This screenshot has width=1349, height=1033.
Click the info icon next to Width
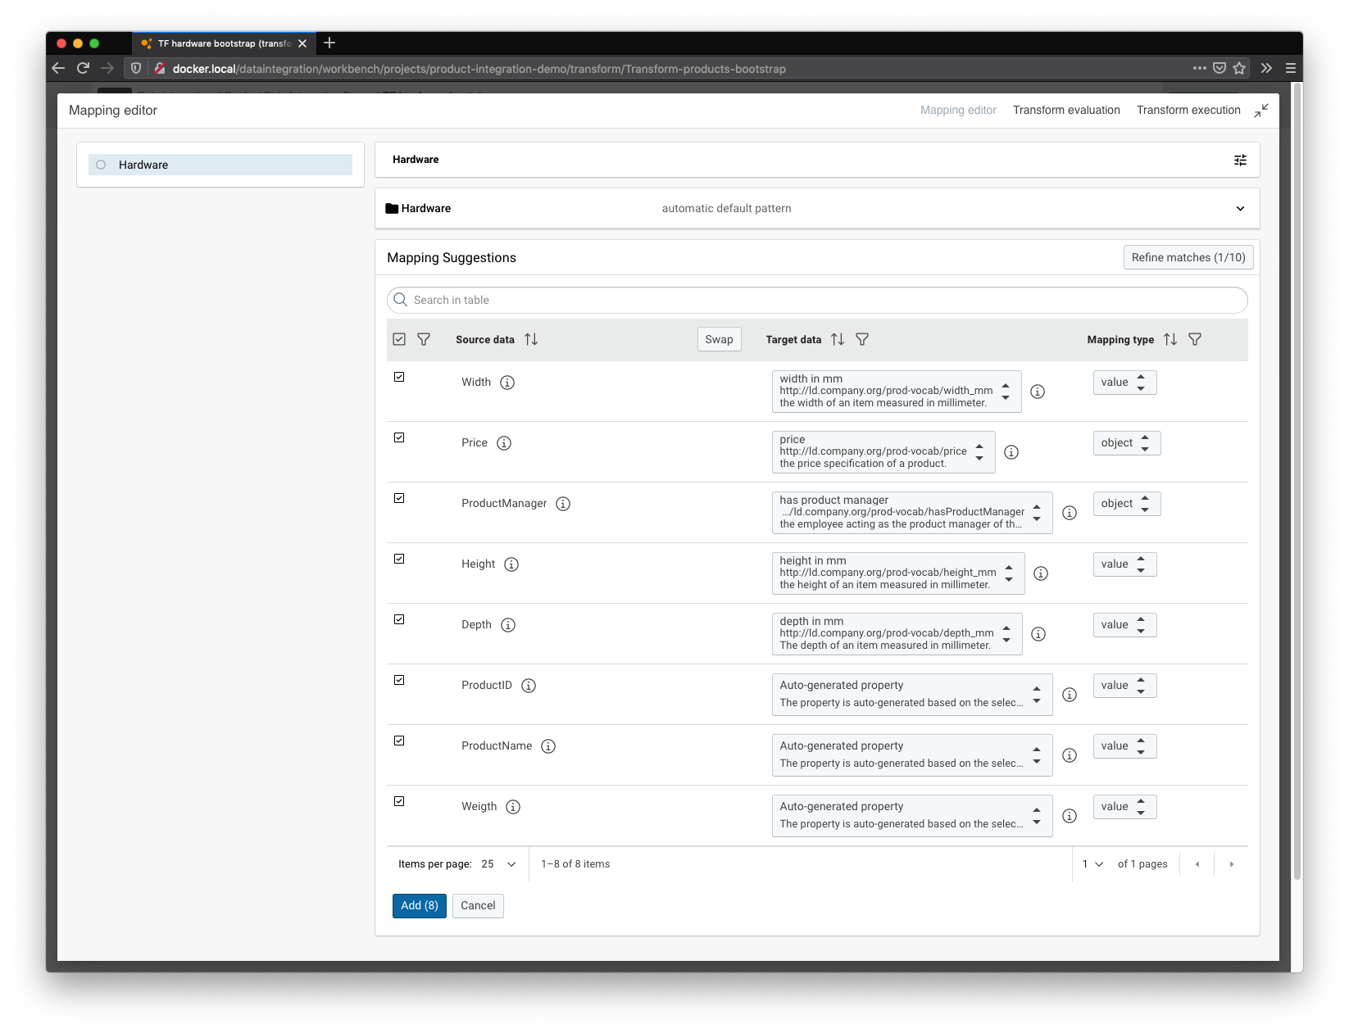507,383
